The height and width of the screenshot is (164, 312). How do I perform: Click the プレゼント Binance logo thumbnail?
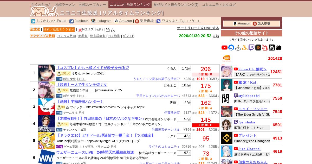(227, 138)
